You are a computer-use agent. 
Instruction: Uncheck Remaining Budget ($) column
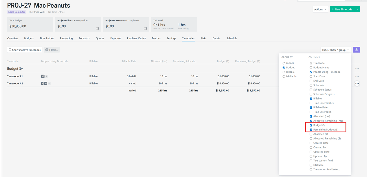311,130
